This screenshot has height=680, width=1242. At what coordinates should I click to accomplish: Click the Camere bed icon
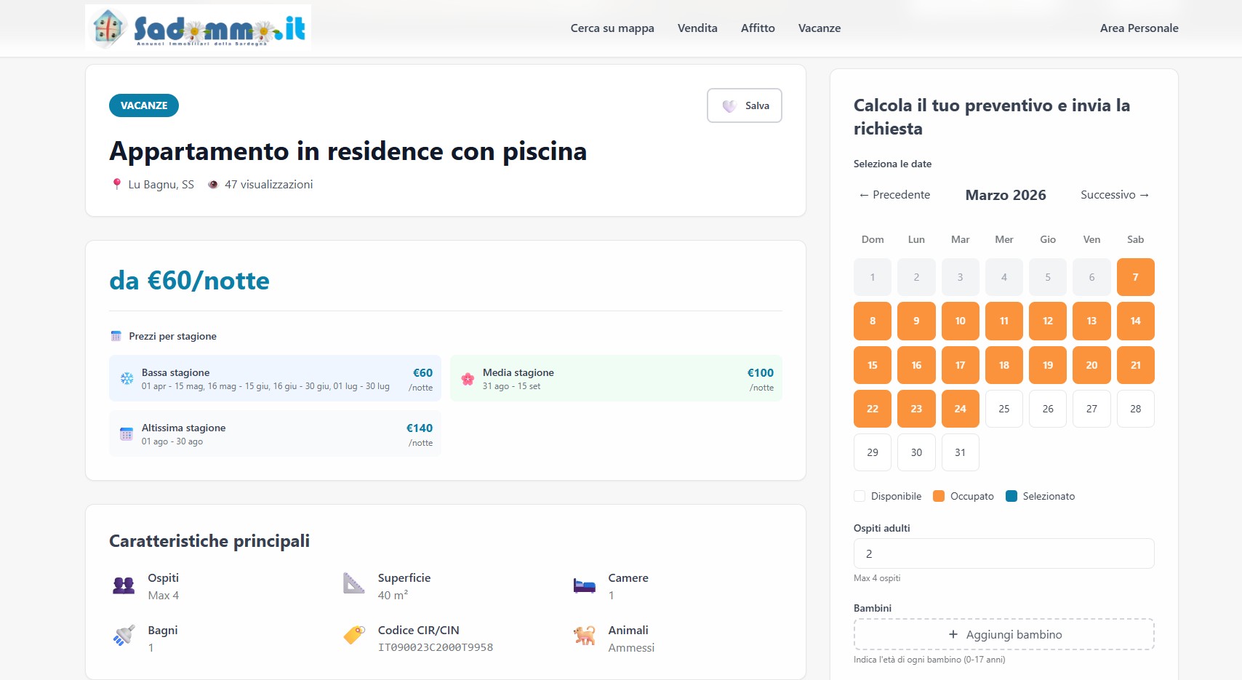tap(584, 585)
